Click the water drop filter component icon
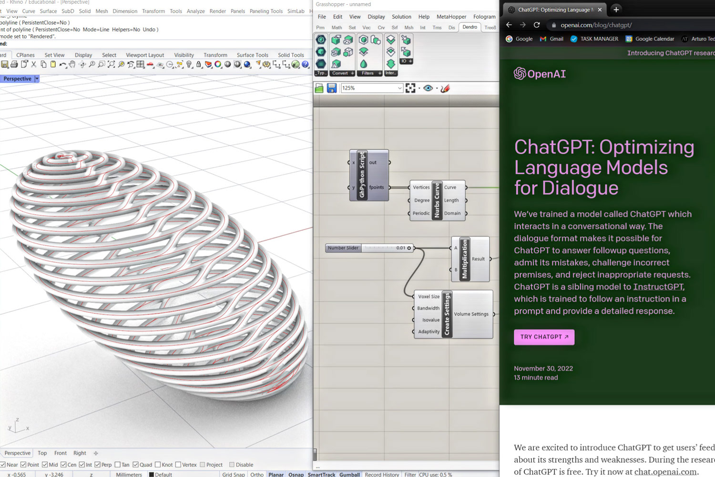This screenshot has width=715, height=477. (364, 63)
